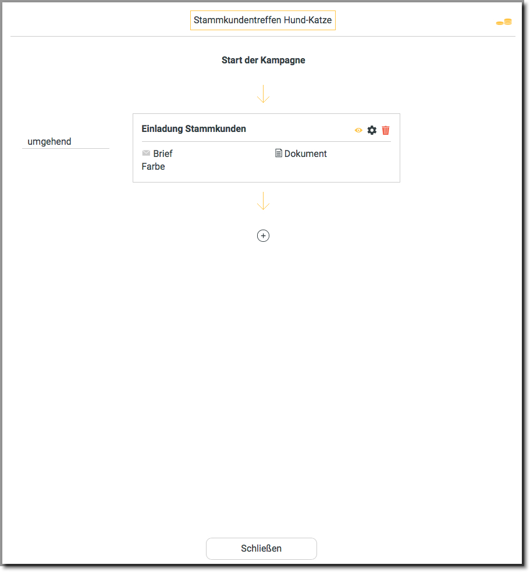Select the Farbe print option text
The image size is (530, 572).
(153, 167)
